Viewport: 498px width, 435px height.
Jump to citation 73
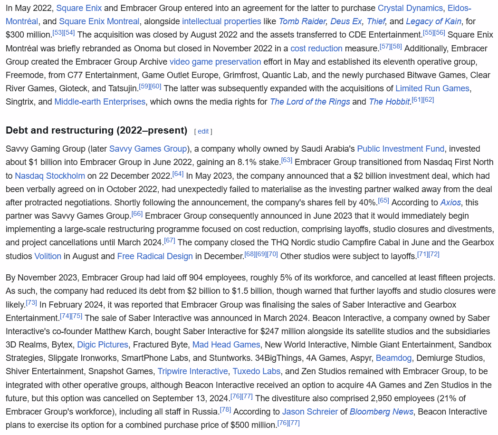[x=31, y=302]
